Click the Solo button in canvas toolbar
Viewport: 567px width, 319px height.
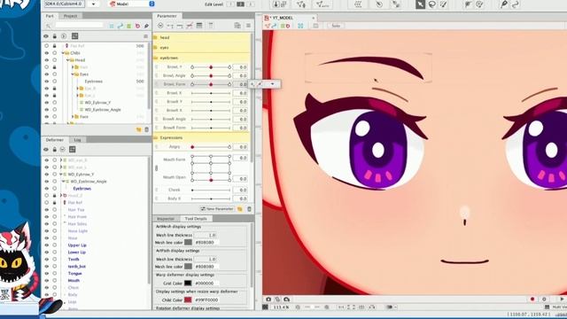click(336, 26)
